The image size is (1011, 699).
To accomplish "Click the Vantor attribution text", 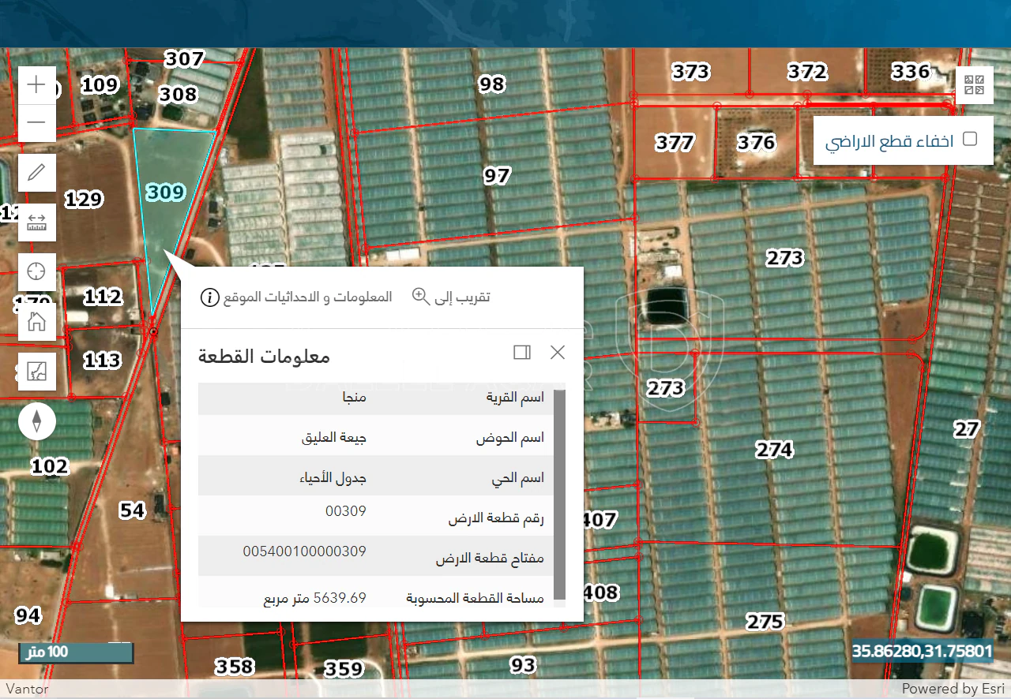I will (x=27, y=689).
